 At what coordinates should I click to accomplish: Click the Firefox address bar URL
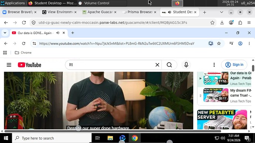(x=113, y=23)
